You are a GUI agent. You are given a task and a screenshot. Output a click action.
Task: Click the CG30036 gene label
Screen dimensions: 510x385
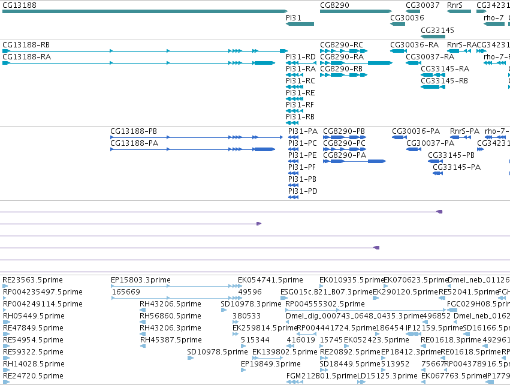point(407,17)
